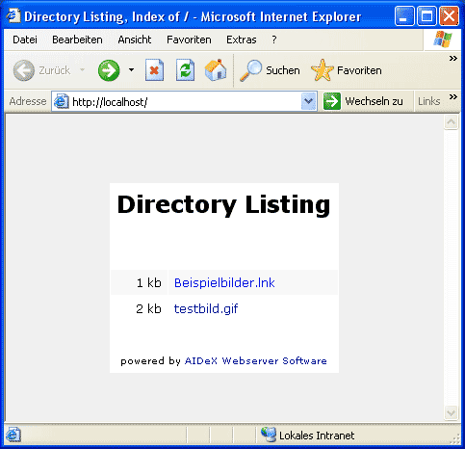Click into the http://localhost/ address field
Screen dimensions: 465x449
tap(185, 102)
